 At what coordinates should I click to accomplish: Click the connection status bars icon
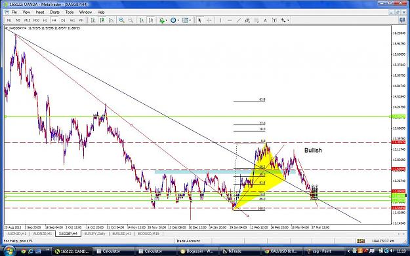tap(361, 241)
